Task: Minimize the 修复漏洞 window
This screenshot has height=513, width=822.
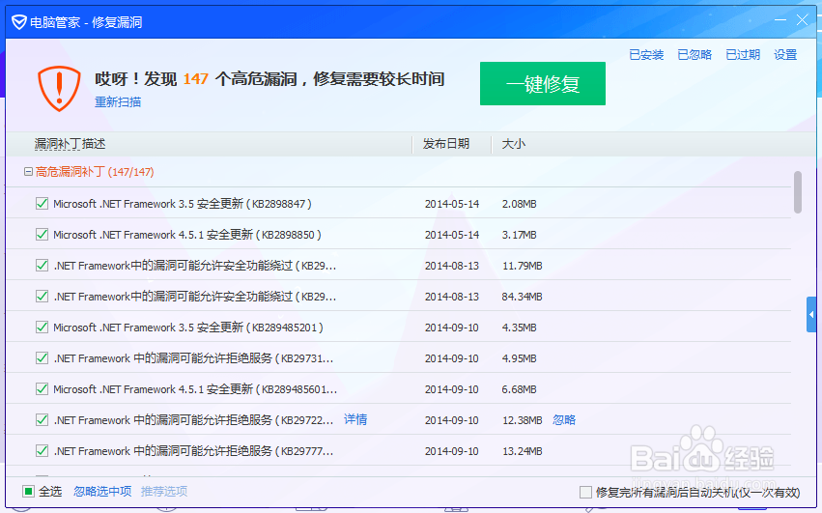Action: (780, 20)
